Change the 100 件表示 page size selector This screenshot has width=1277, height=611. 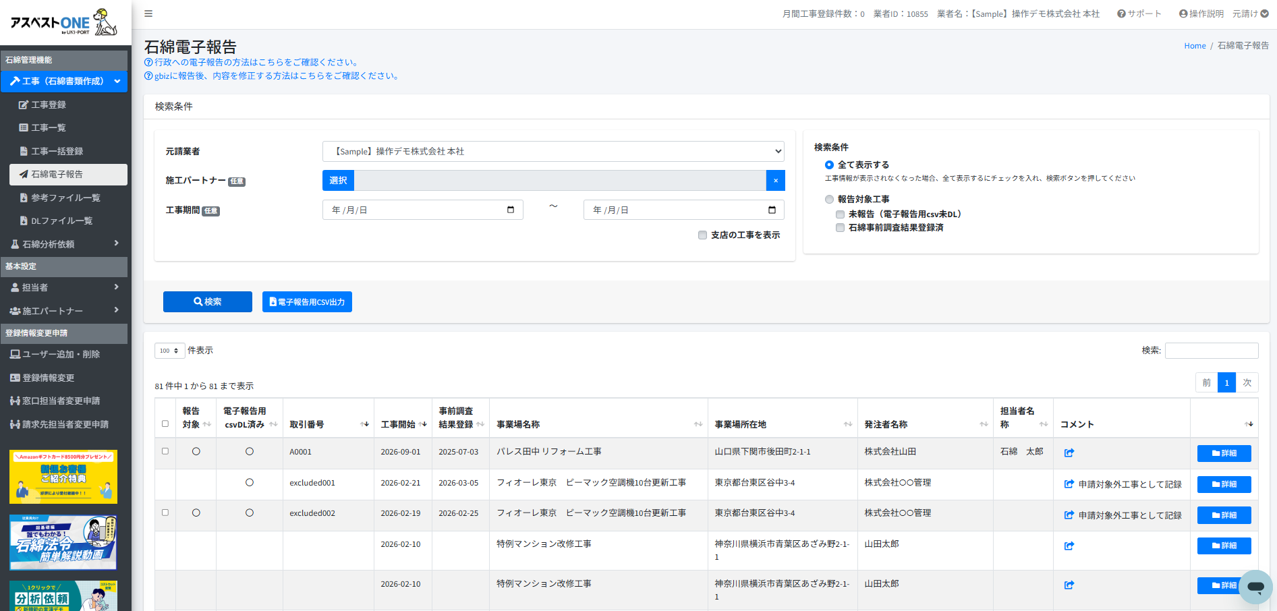(169, 351)
